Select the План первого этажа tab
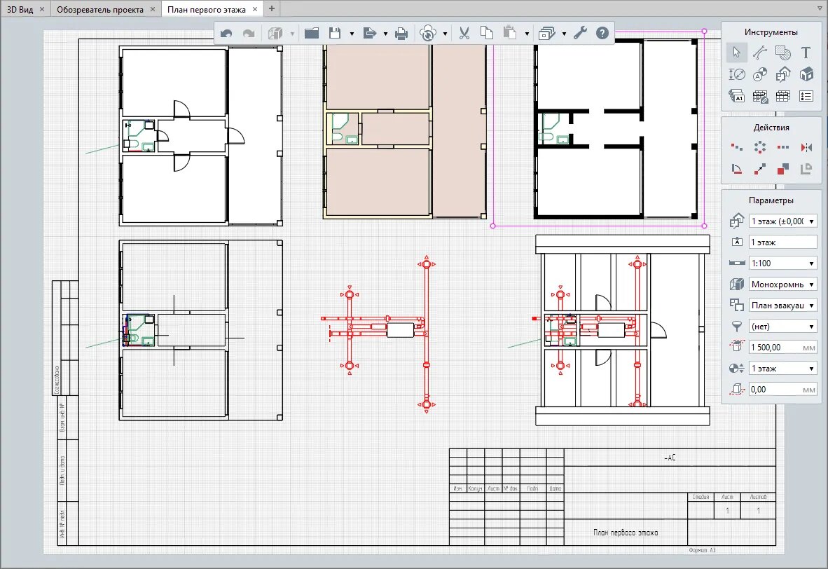This screenshot has height=569, width=828. [207, 10]
